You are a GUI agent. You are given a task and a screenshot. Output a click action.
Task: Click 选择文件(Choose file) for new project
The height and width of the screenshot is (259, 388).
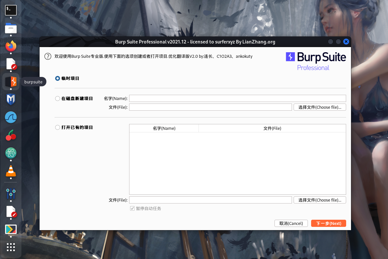tap(320, 107)
